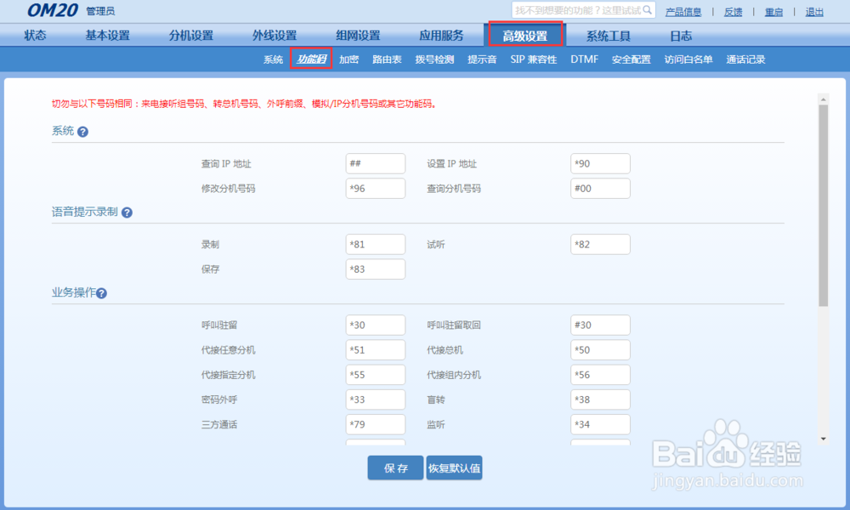Click the 退出 logout link

tap(813, 11)
